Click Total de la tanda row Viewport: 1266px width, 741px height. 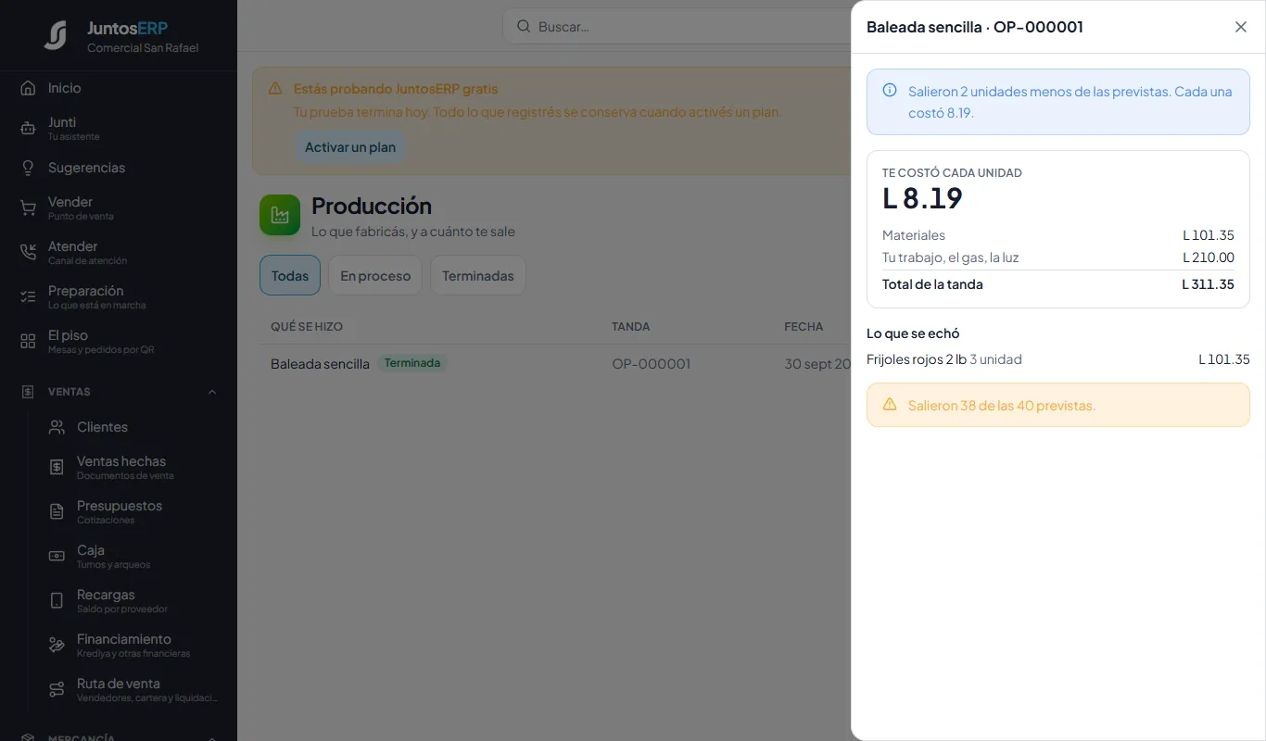tap(1058, 284)
